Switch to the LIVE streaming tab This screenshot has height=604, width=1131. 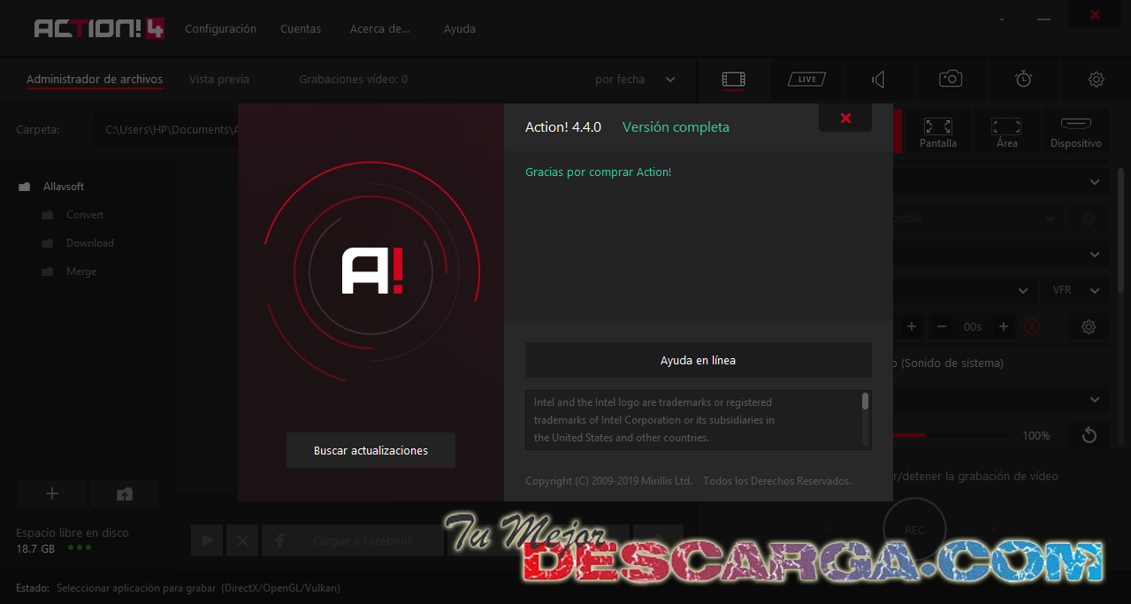(x=806, y=80)
